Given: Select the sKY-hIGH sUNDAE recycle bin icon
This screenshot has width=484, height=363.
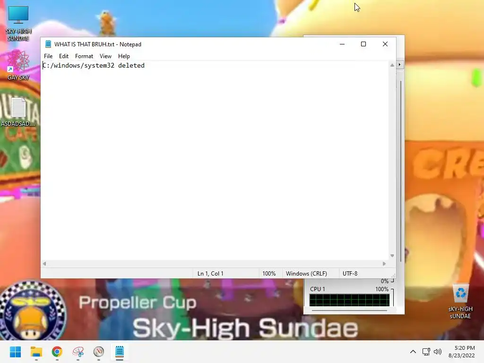Looking at the screenshot, I should tap(460, 302).
